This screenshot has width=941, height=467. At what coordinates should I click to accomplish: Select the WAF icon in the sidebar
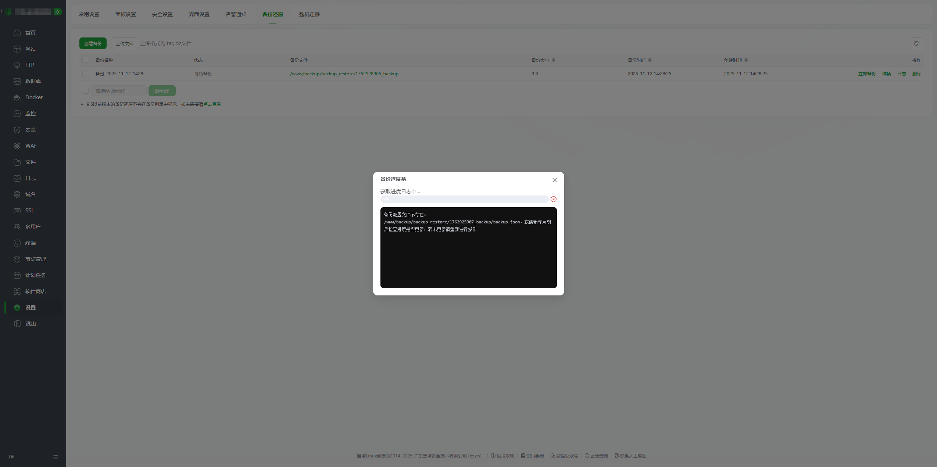click(17, 146)
